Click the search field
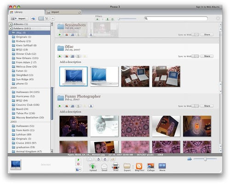The height and width of the screenshot is (184, 230). [176, 18]
